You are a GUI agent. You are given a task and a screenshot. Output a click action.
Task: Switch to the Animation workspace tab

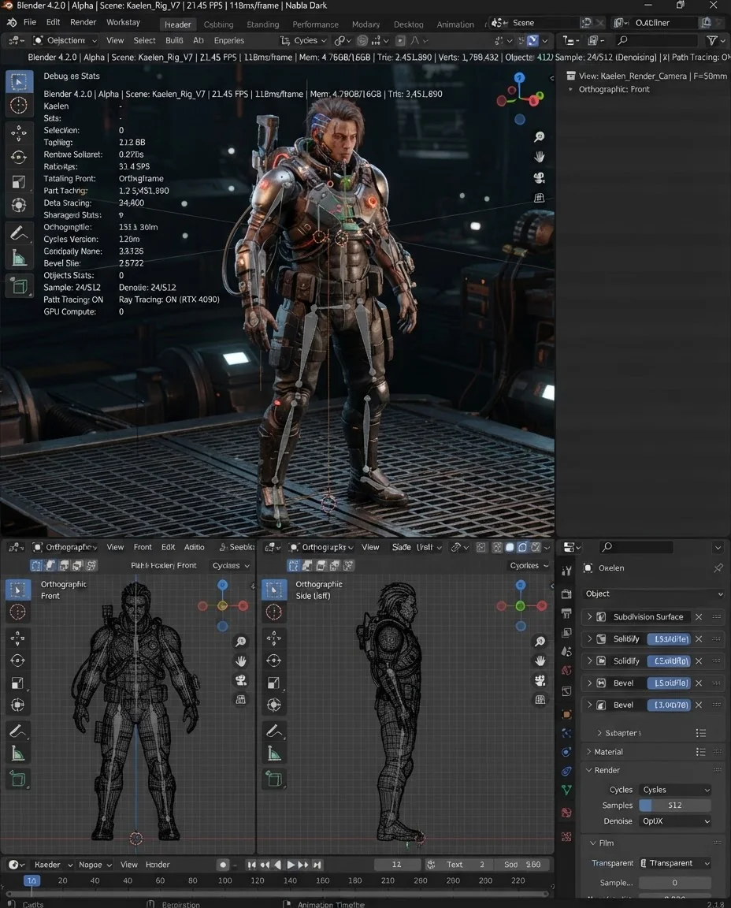pyautogui.click(x=455, y=24)
